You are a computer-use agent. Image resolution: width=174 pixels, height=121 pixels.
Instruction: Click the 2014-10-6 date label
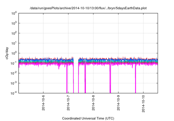(x=43, y=103)
